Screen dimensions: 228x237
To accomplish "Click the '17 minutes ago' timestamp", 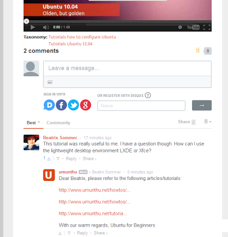I will pyautogui.click(x=98, y=138).
